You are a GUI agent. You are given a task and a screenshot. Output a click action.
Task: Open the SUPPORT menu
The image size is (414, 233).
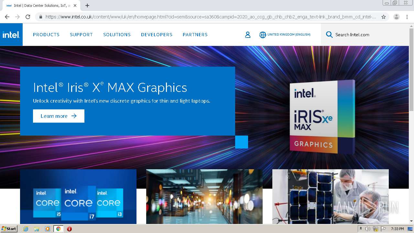pyautogui.click(x=81, y=35)
